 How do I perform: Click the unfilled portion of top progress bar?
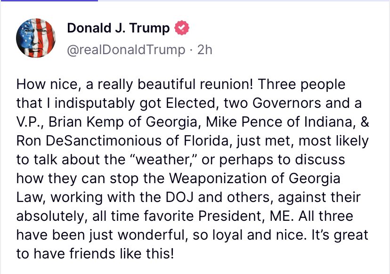[244, 0]
